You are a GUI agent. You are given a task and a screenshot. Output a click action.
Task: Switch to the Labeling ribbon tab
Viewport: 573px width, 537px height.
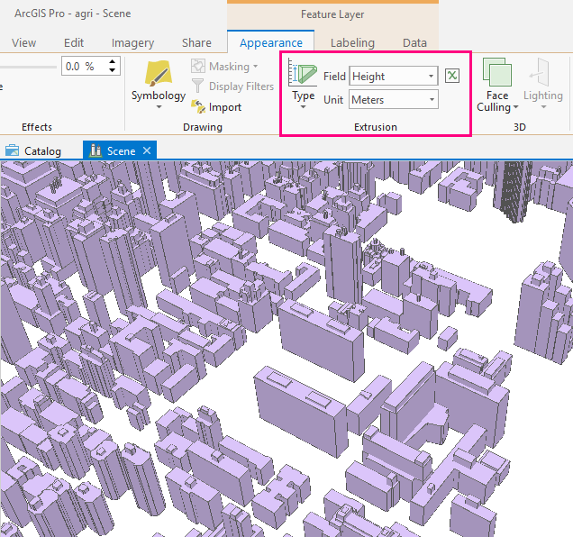[352, 42]
